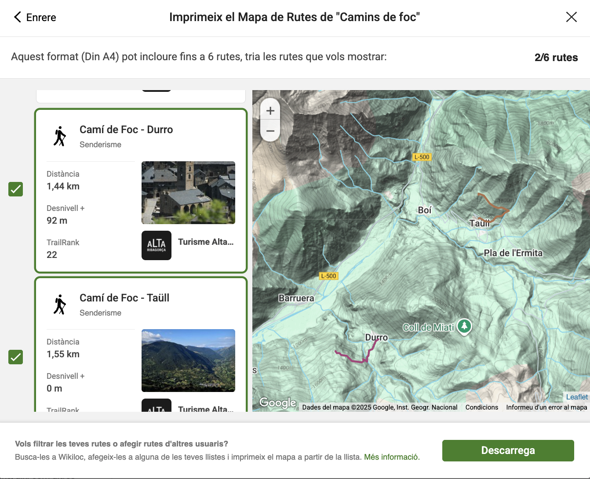Click the Pla de l'Ermita map label
Viewport: 590px width, 479px height.
pyautogui.click(x=513, y=253)
